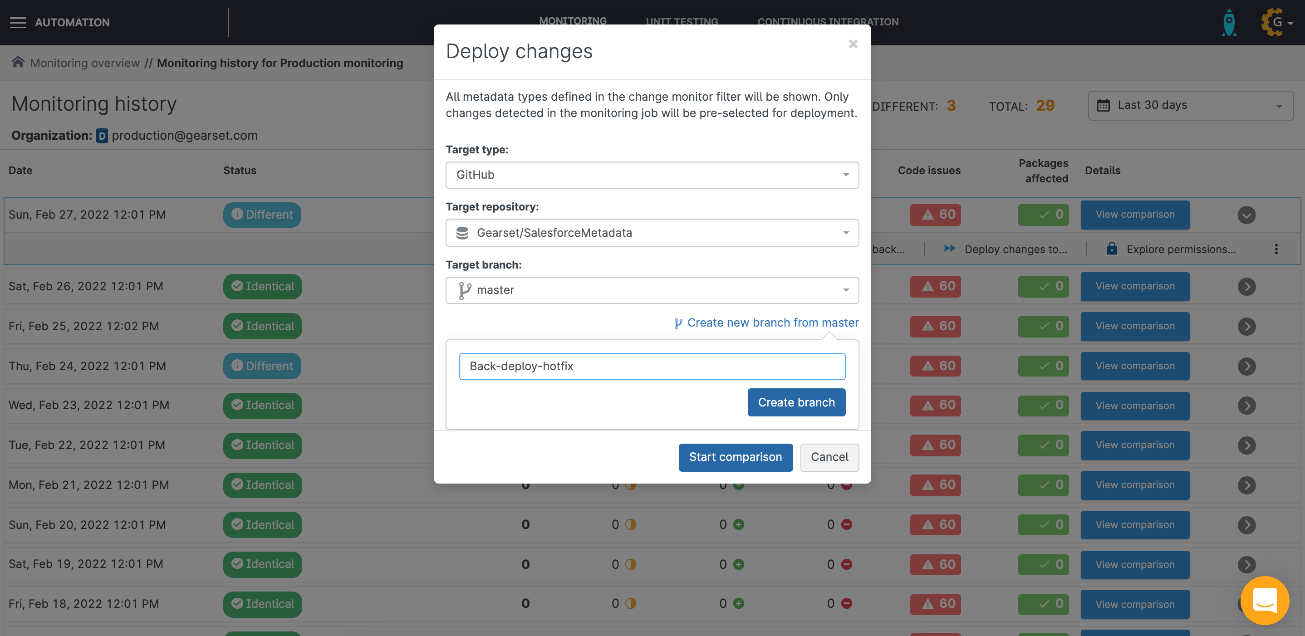Screen dimensions: 1305x636
Task: Click Deploy changes to fast-forward icon
Action: click(x=949, y=249)
